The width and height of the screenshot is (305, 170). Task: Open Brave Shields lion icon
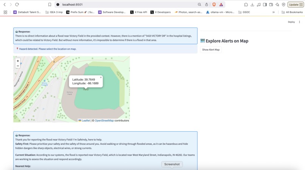pos(214,5)
